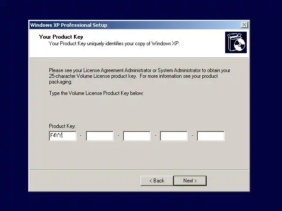Image resolution: width=282 pixels, height=211 pixels.
Task: Select the third product key field
Action: (137, 136)
